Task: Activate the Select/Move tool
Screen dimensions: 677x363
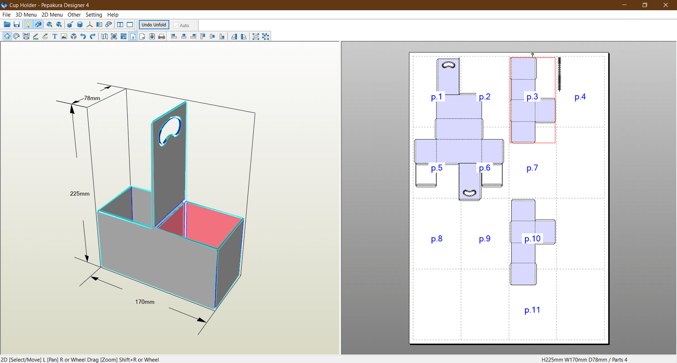Action: 7,37
